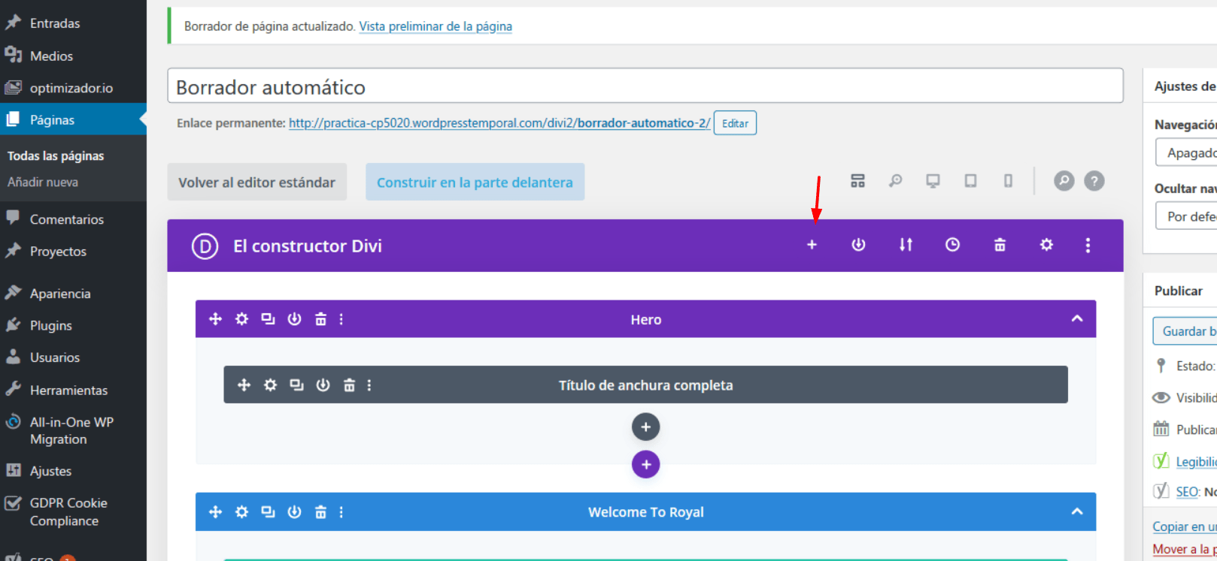Click Volver al editor estándar button
This screenshot has height=561, width=1217.
(x=257, y=182)
